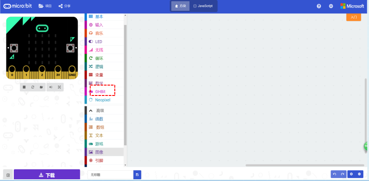Open the 游戏 (Game) block category
The image size is (369, 181).
pos(104,144)
